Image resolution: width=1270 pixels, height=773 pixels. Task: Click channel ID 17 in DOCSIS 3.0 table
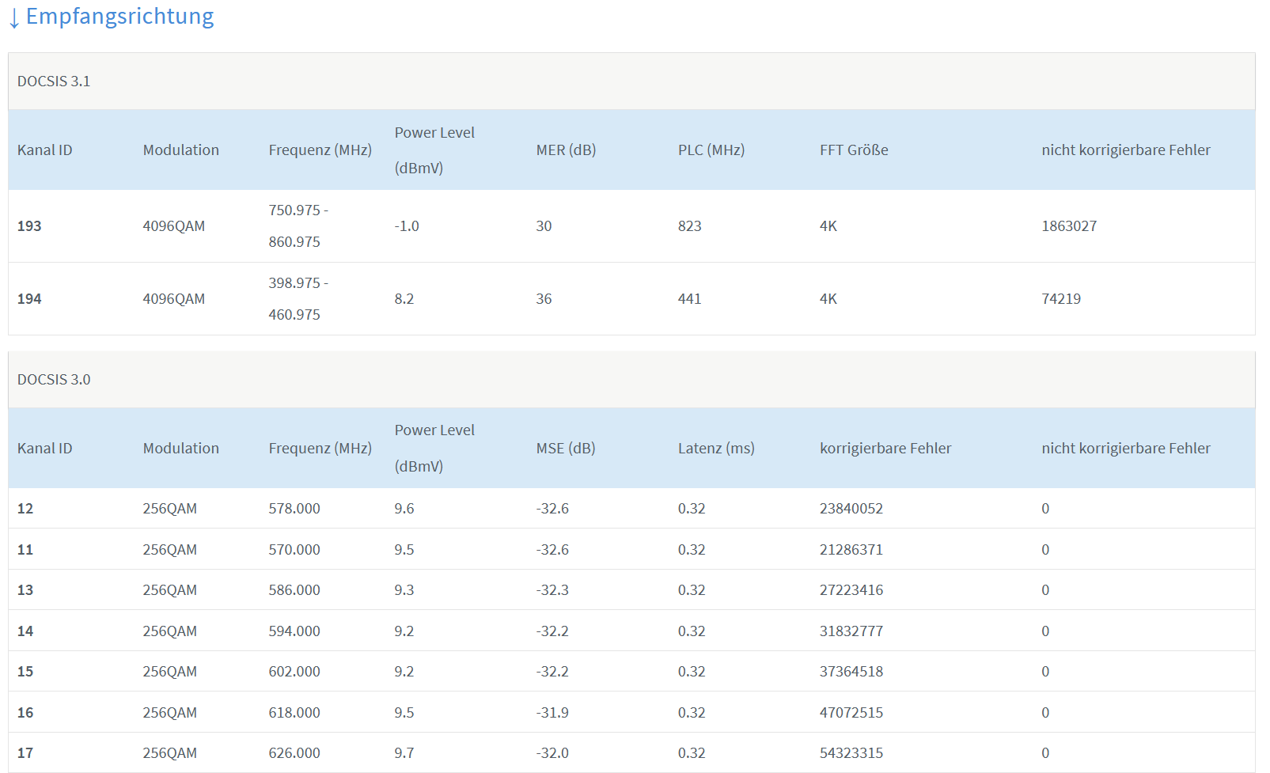25,753
